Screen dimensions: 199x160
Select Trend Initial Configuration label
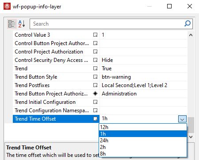45,102
